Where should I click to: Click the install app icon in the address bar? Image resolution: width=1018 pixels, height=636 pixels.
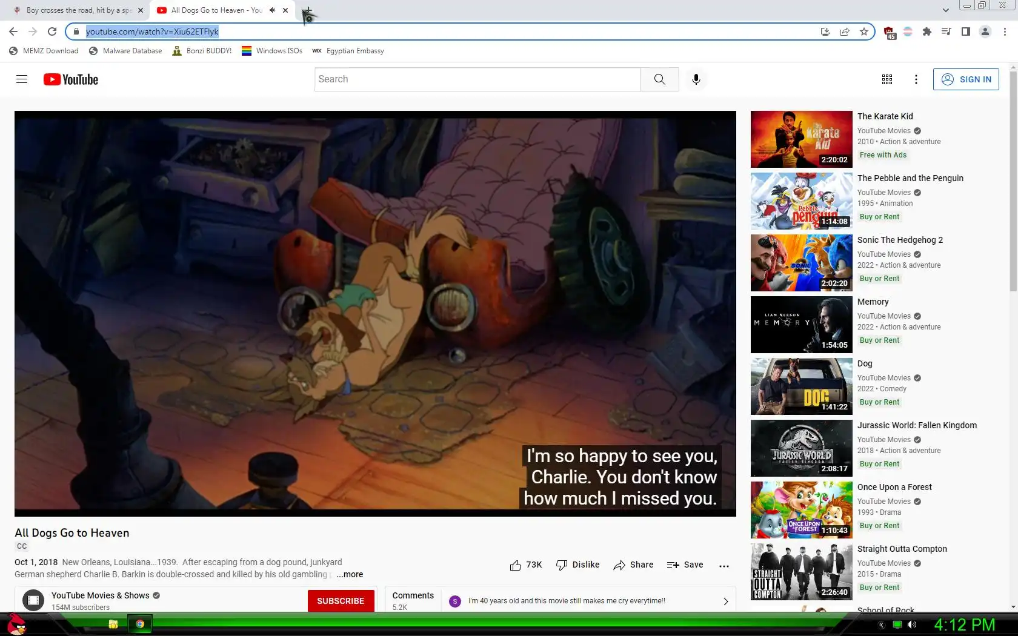tap(825, 31)
